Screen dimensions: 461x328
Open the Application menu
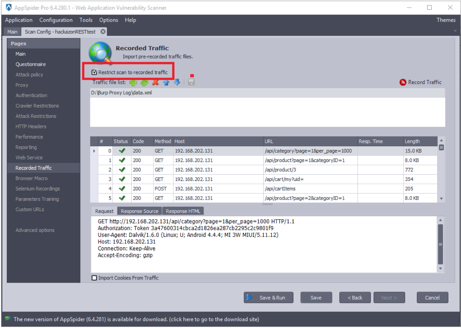coord(19,20)
